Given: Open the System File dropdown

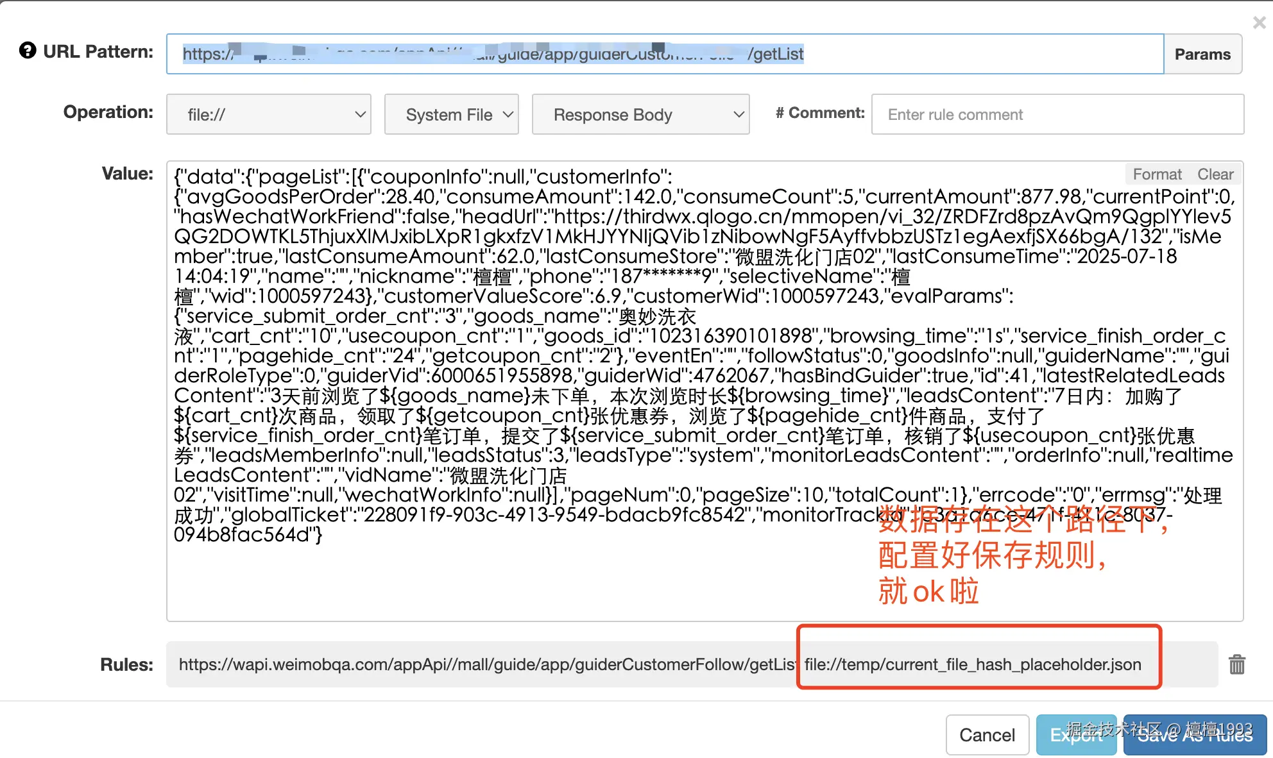Looking at the screenshot, I should tap(451, 115).
